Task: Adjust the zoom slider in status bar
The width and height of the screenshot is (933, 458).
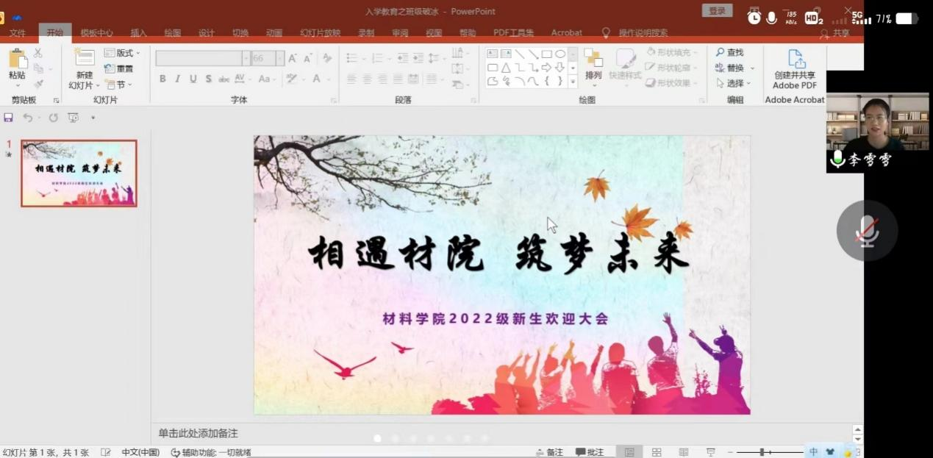Action: click(762, 452)
